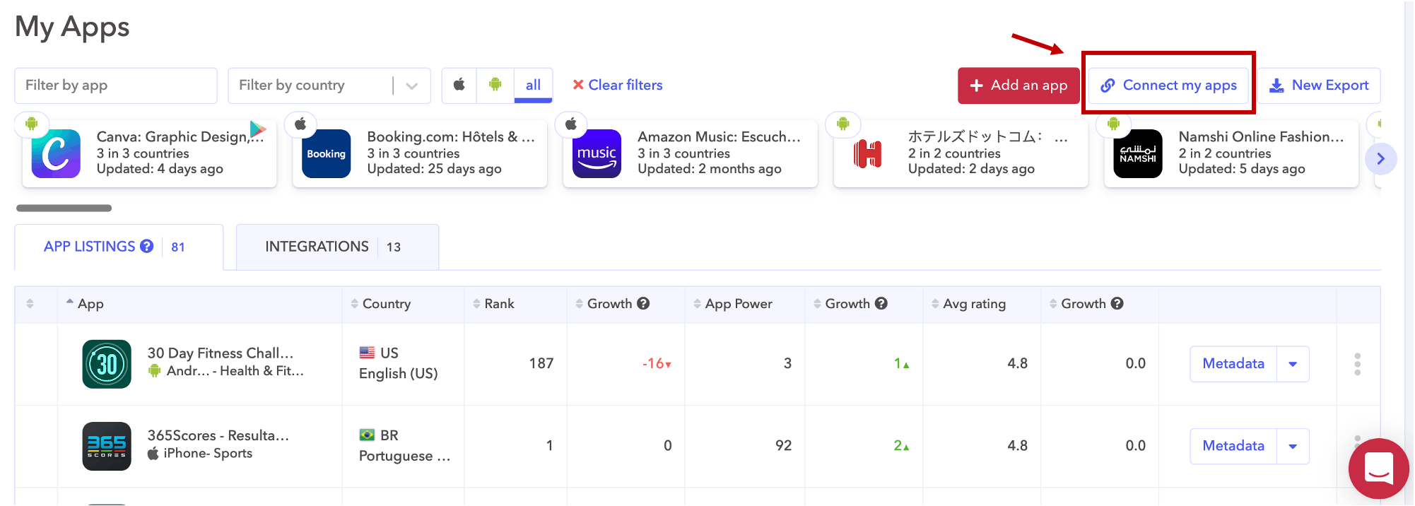Click the Add an app button
Screen dimensions: 1415x506
point(1018,86)
